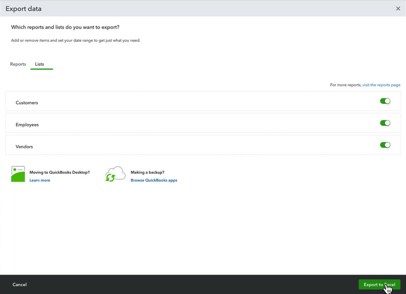
Task: Select the Customers list row
Action: pyautogui.click(x=27, y=103)
